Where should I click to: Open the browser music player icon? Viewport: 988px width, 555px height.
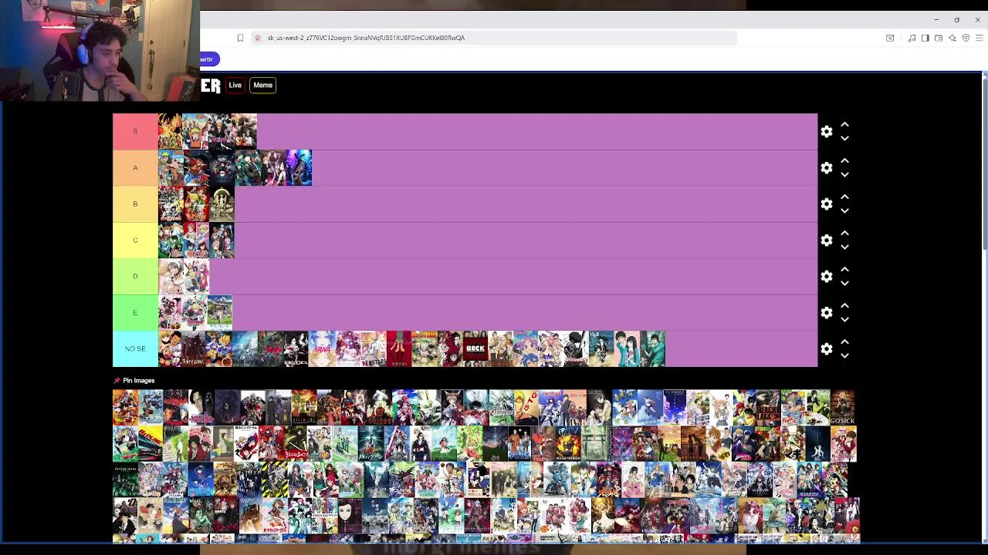(912, 38)
